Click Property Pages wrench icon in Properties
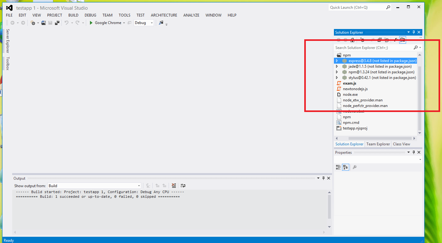Image resolution: width=442 pixels, height=243 pixels. [355, 167]
